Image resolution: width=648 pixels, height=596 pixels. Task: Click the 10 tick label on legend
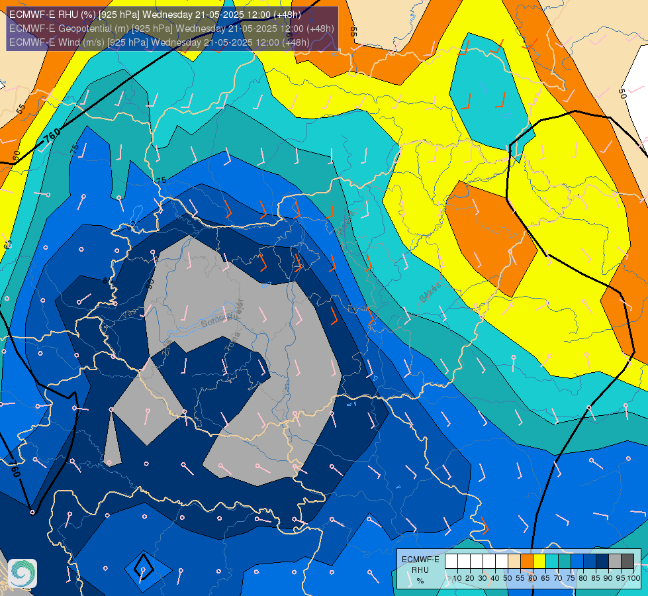pos(457,578)
